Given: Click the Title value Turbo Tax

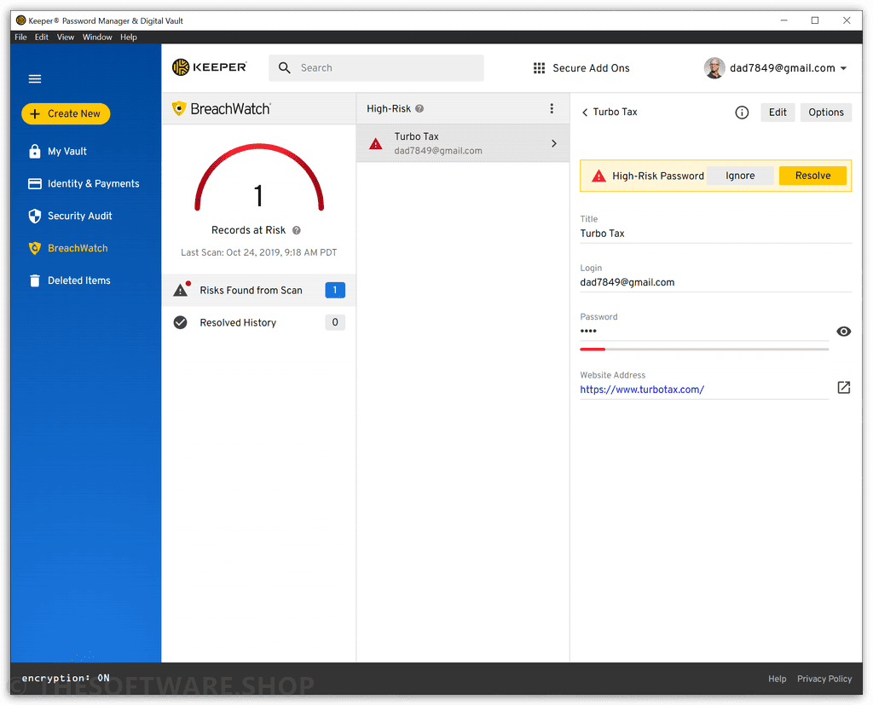Looking at the screenshot, I should pos(602,234).
